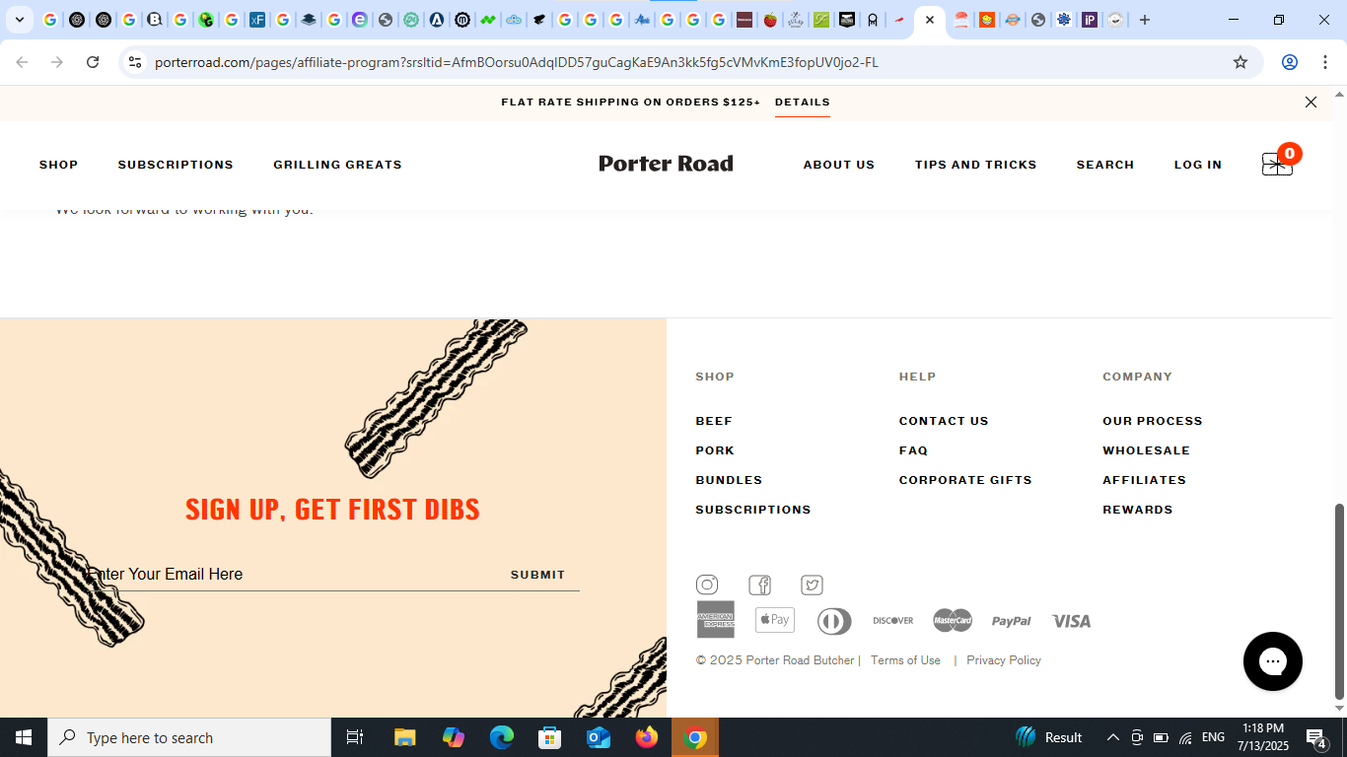The height and width of the screenshot is (757, 1347).
Task: Open the REWARDS footer link
Action: (1138, 510)
